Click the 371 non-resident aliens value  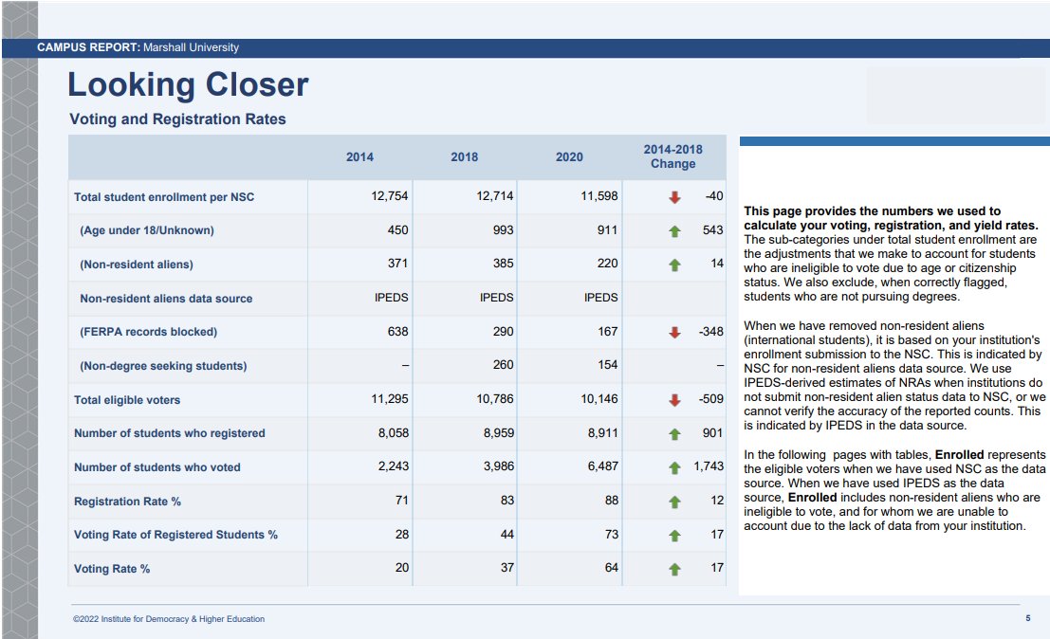(397, 264)
